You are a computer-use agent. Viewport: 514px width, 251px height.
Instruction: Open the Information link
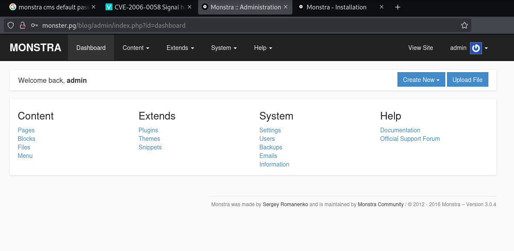(x=274, y=164)
